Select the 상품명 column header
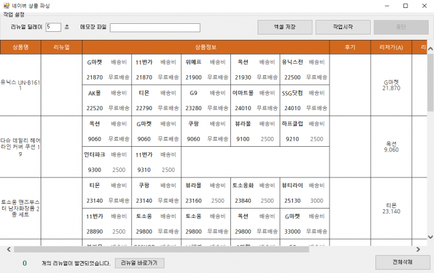The height and width of the screenshot is (273, 434). pos(21,47)
